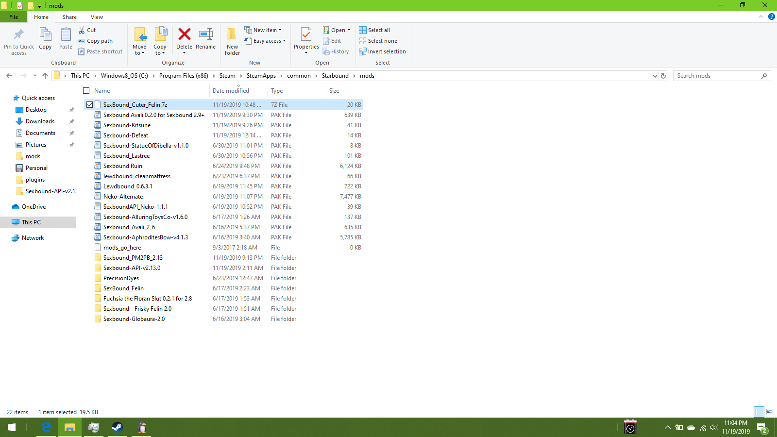This screenshot has height=437, width=777.
Task: Open Microsoft Edge from taskbar
Action: click(x=46, y=427)
